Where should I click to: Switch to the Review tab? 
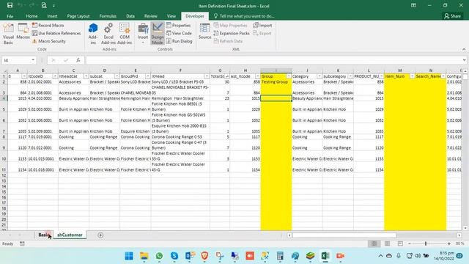[151, 16]
